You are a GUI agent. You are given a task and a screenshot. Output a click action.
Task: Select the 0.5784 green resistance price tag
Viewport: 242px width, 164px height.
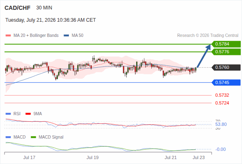(226, 44)
